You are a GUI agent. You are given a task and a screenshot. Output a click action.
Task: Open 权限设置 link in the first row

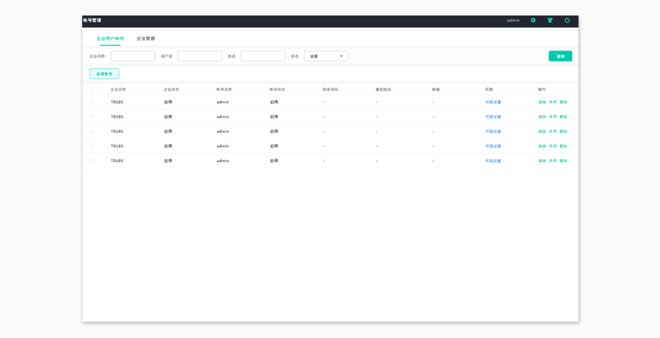tap(493, 102)
